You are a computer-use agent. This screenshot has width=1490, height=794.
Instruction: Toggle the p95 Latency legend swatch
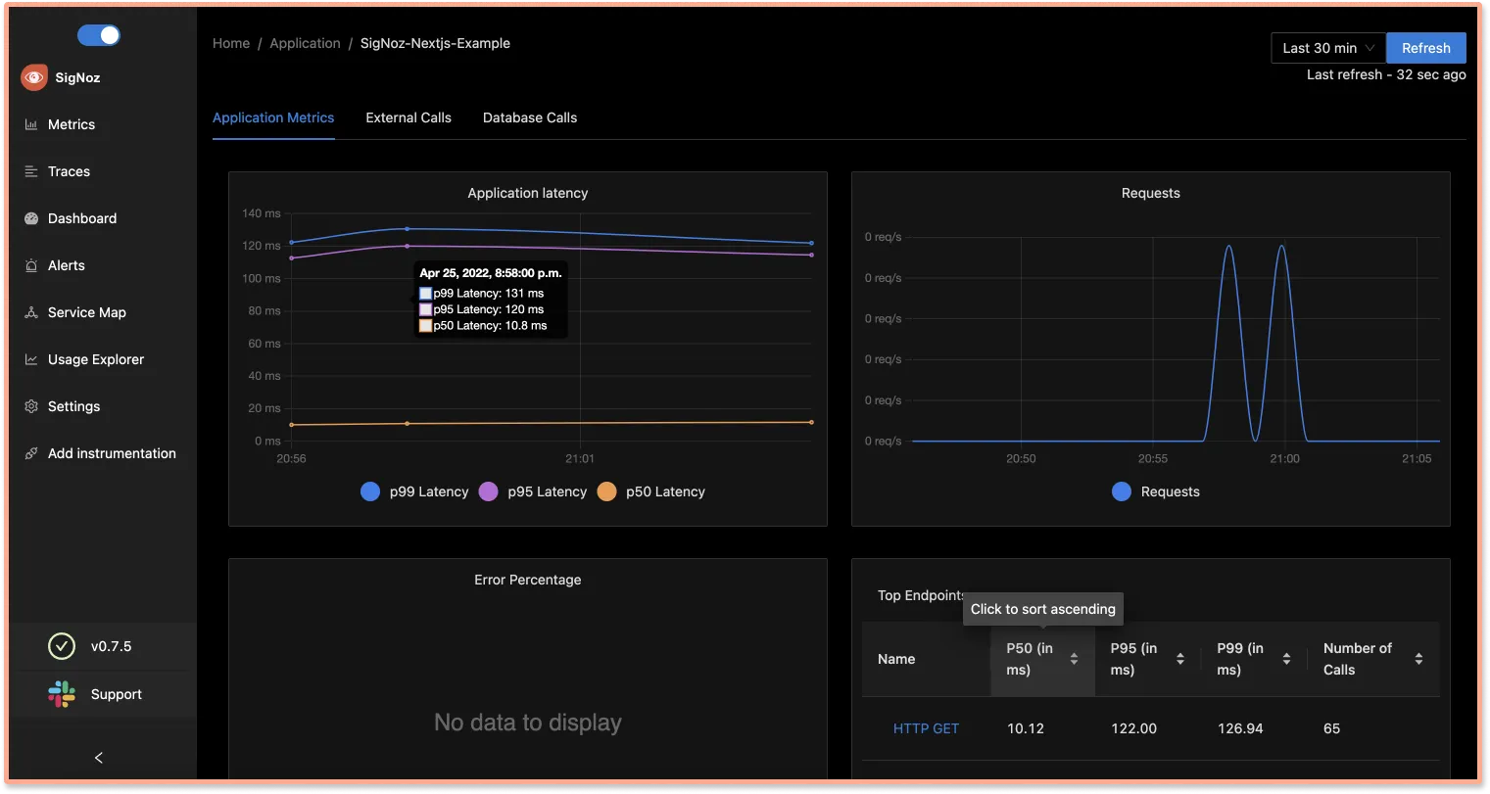pyautogui.click(x=488, y=491)
